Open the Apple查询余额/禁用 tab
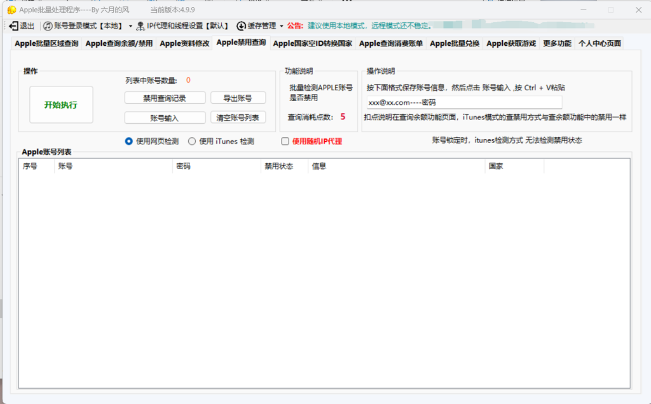 pos(119,43)
